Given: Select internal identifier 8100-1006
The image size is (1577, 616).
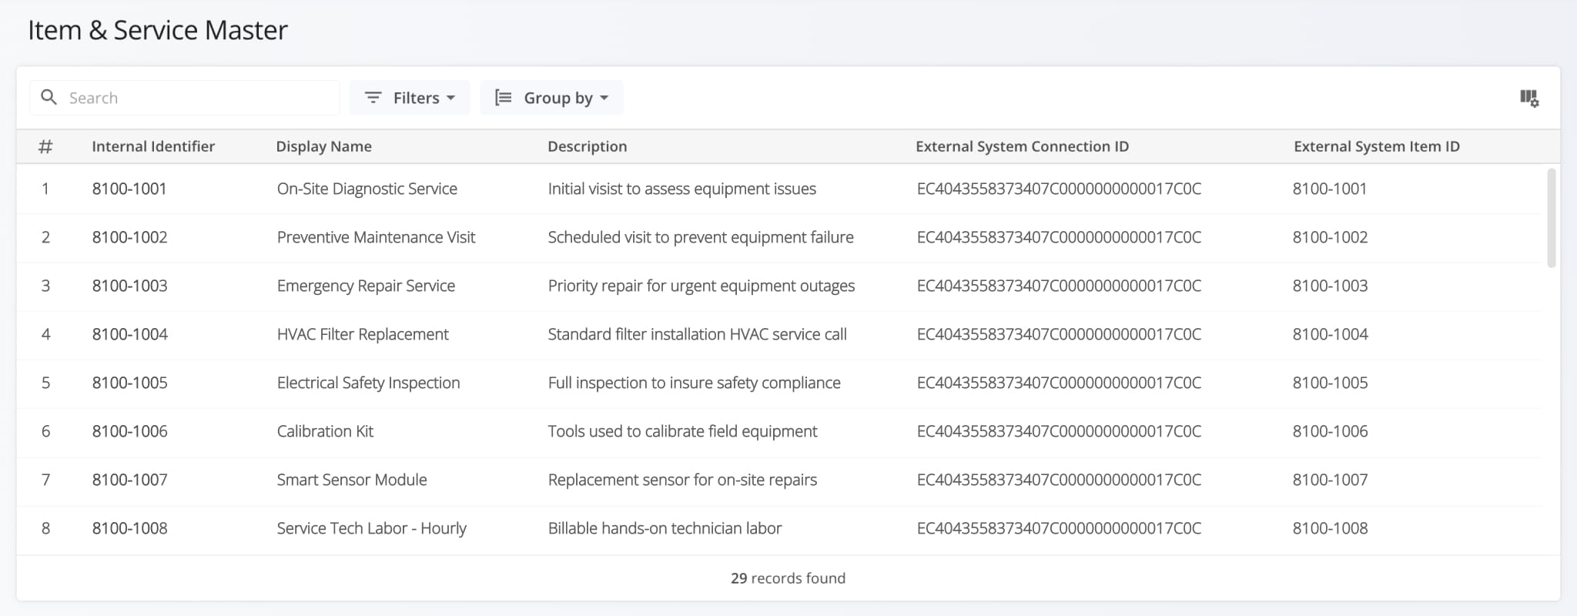Looking at the screenshot, I should click(129, 431).
